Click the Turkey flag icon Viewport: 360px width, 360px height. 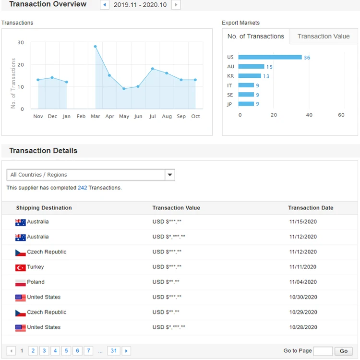(x=20, y=267)
